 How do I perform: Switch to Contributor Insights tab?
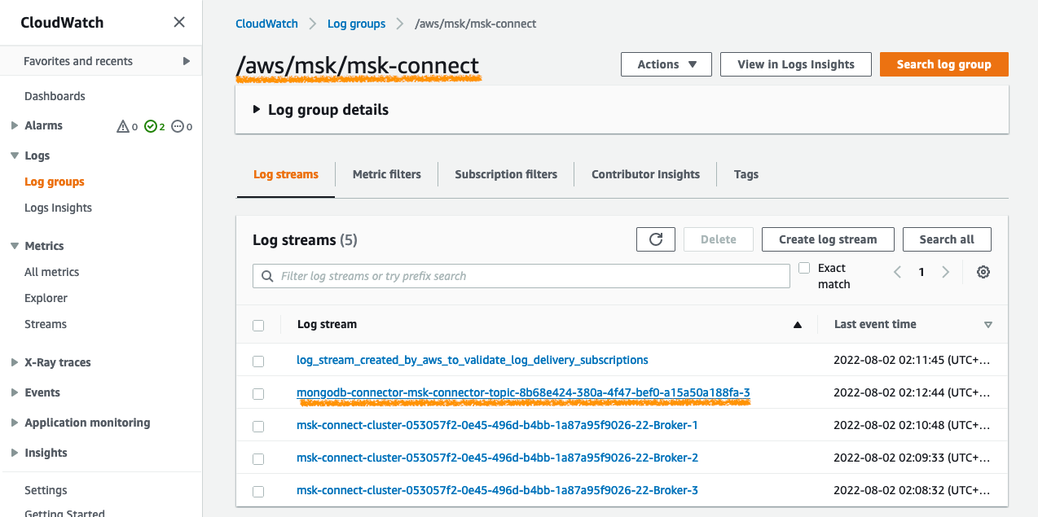pyautogui.click(x=645, y=174)
